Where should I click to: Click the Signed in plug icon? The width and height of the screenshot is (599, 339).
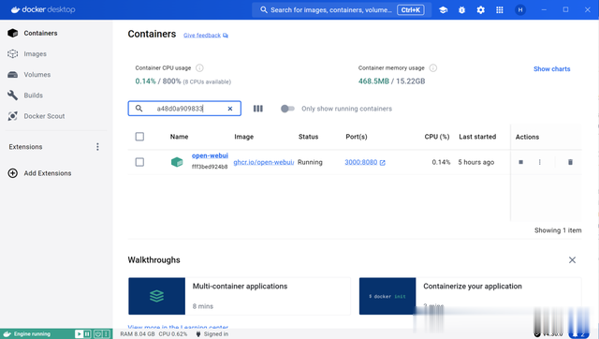pos(198,334)
